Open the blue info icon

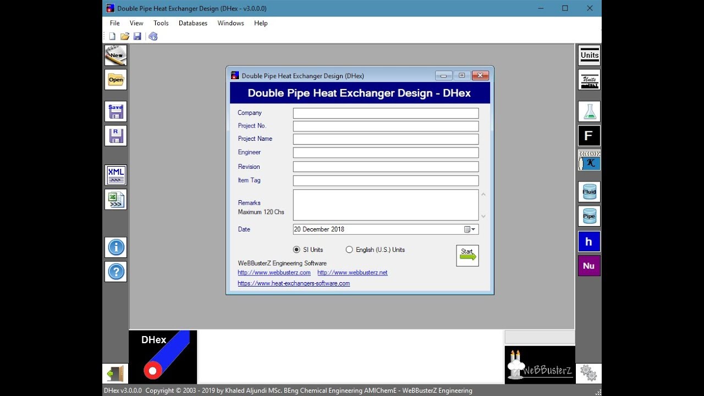tap(116, 248)
